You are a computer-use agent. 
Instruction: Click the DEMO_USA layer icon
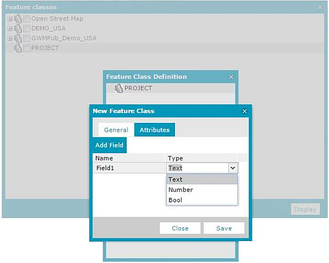(x=18, y=29)
